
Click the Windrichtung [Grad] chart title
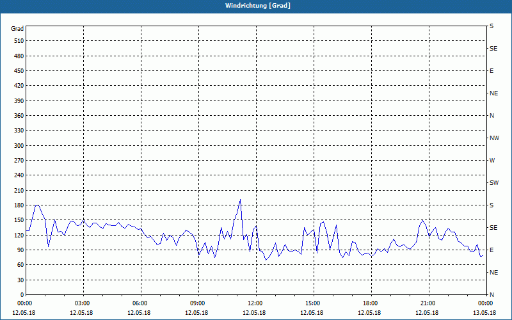point(258,6)
